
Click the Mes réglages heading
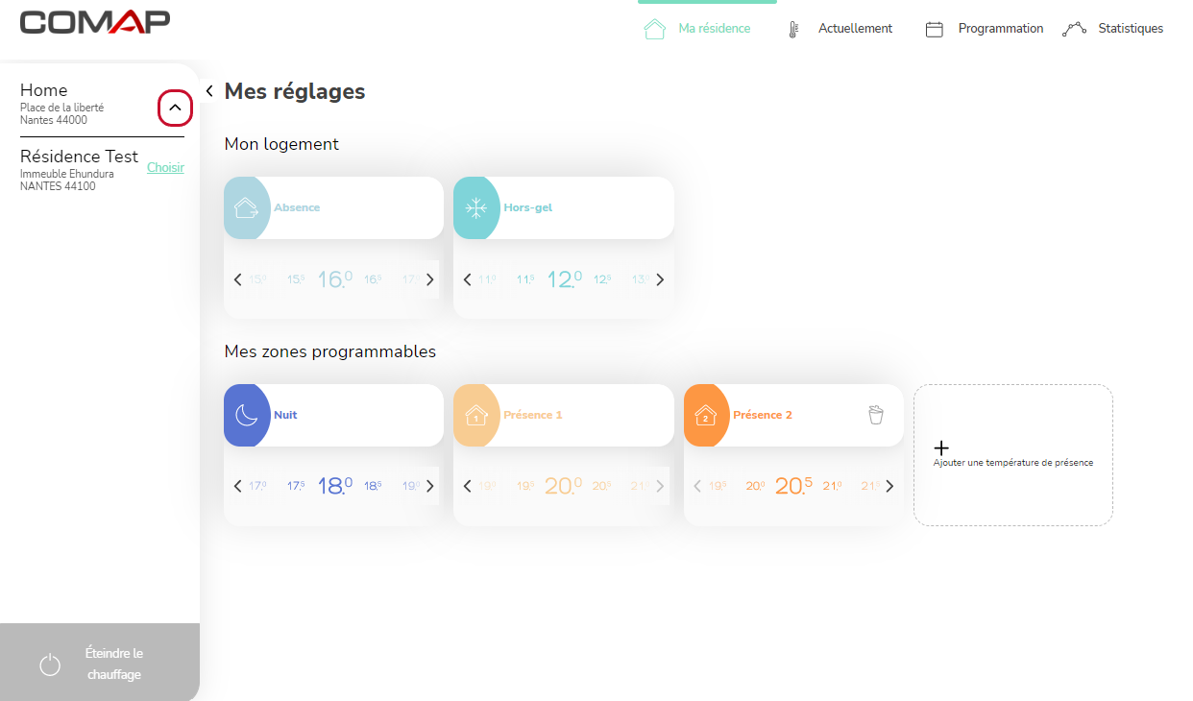(x=295, y=91)
